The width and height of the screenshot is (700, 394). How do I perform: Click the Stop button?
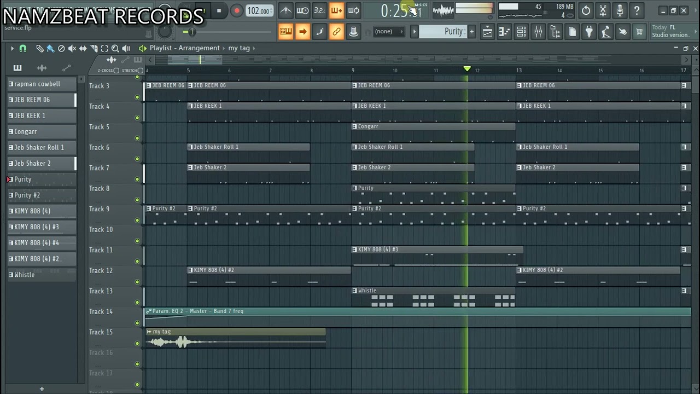(x=219, y=10)
